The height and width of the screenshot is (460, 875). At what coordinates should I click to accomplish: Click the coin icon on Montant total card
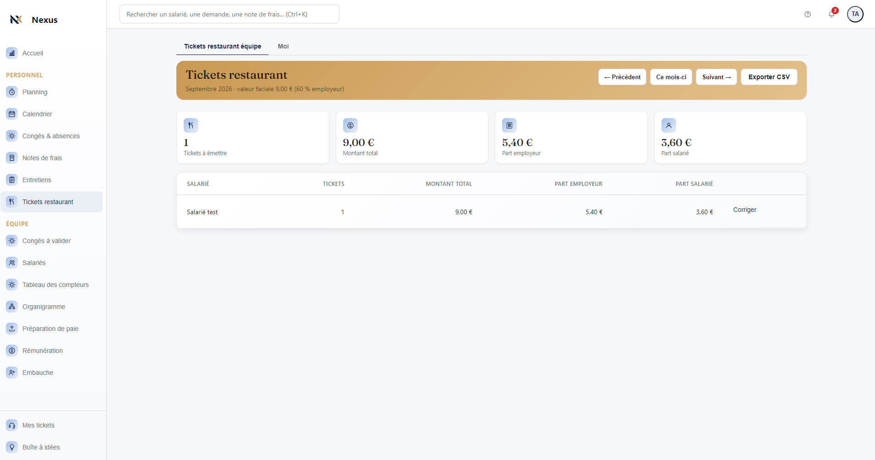[350, 125]
